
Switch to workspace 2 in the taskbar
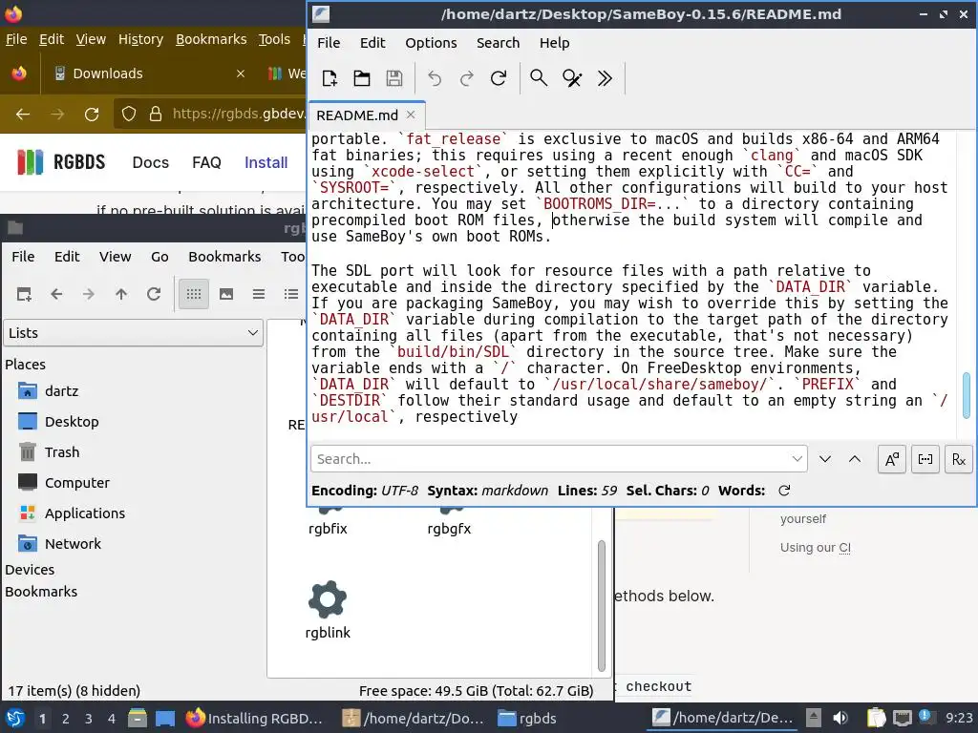pos(66,719)
